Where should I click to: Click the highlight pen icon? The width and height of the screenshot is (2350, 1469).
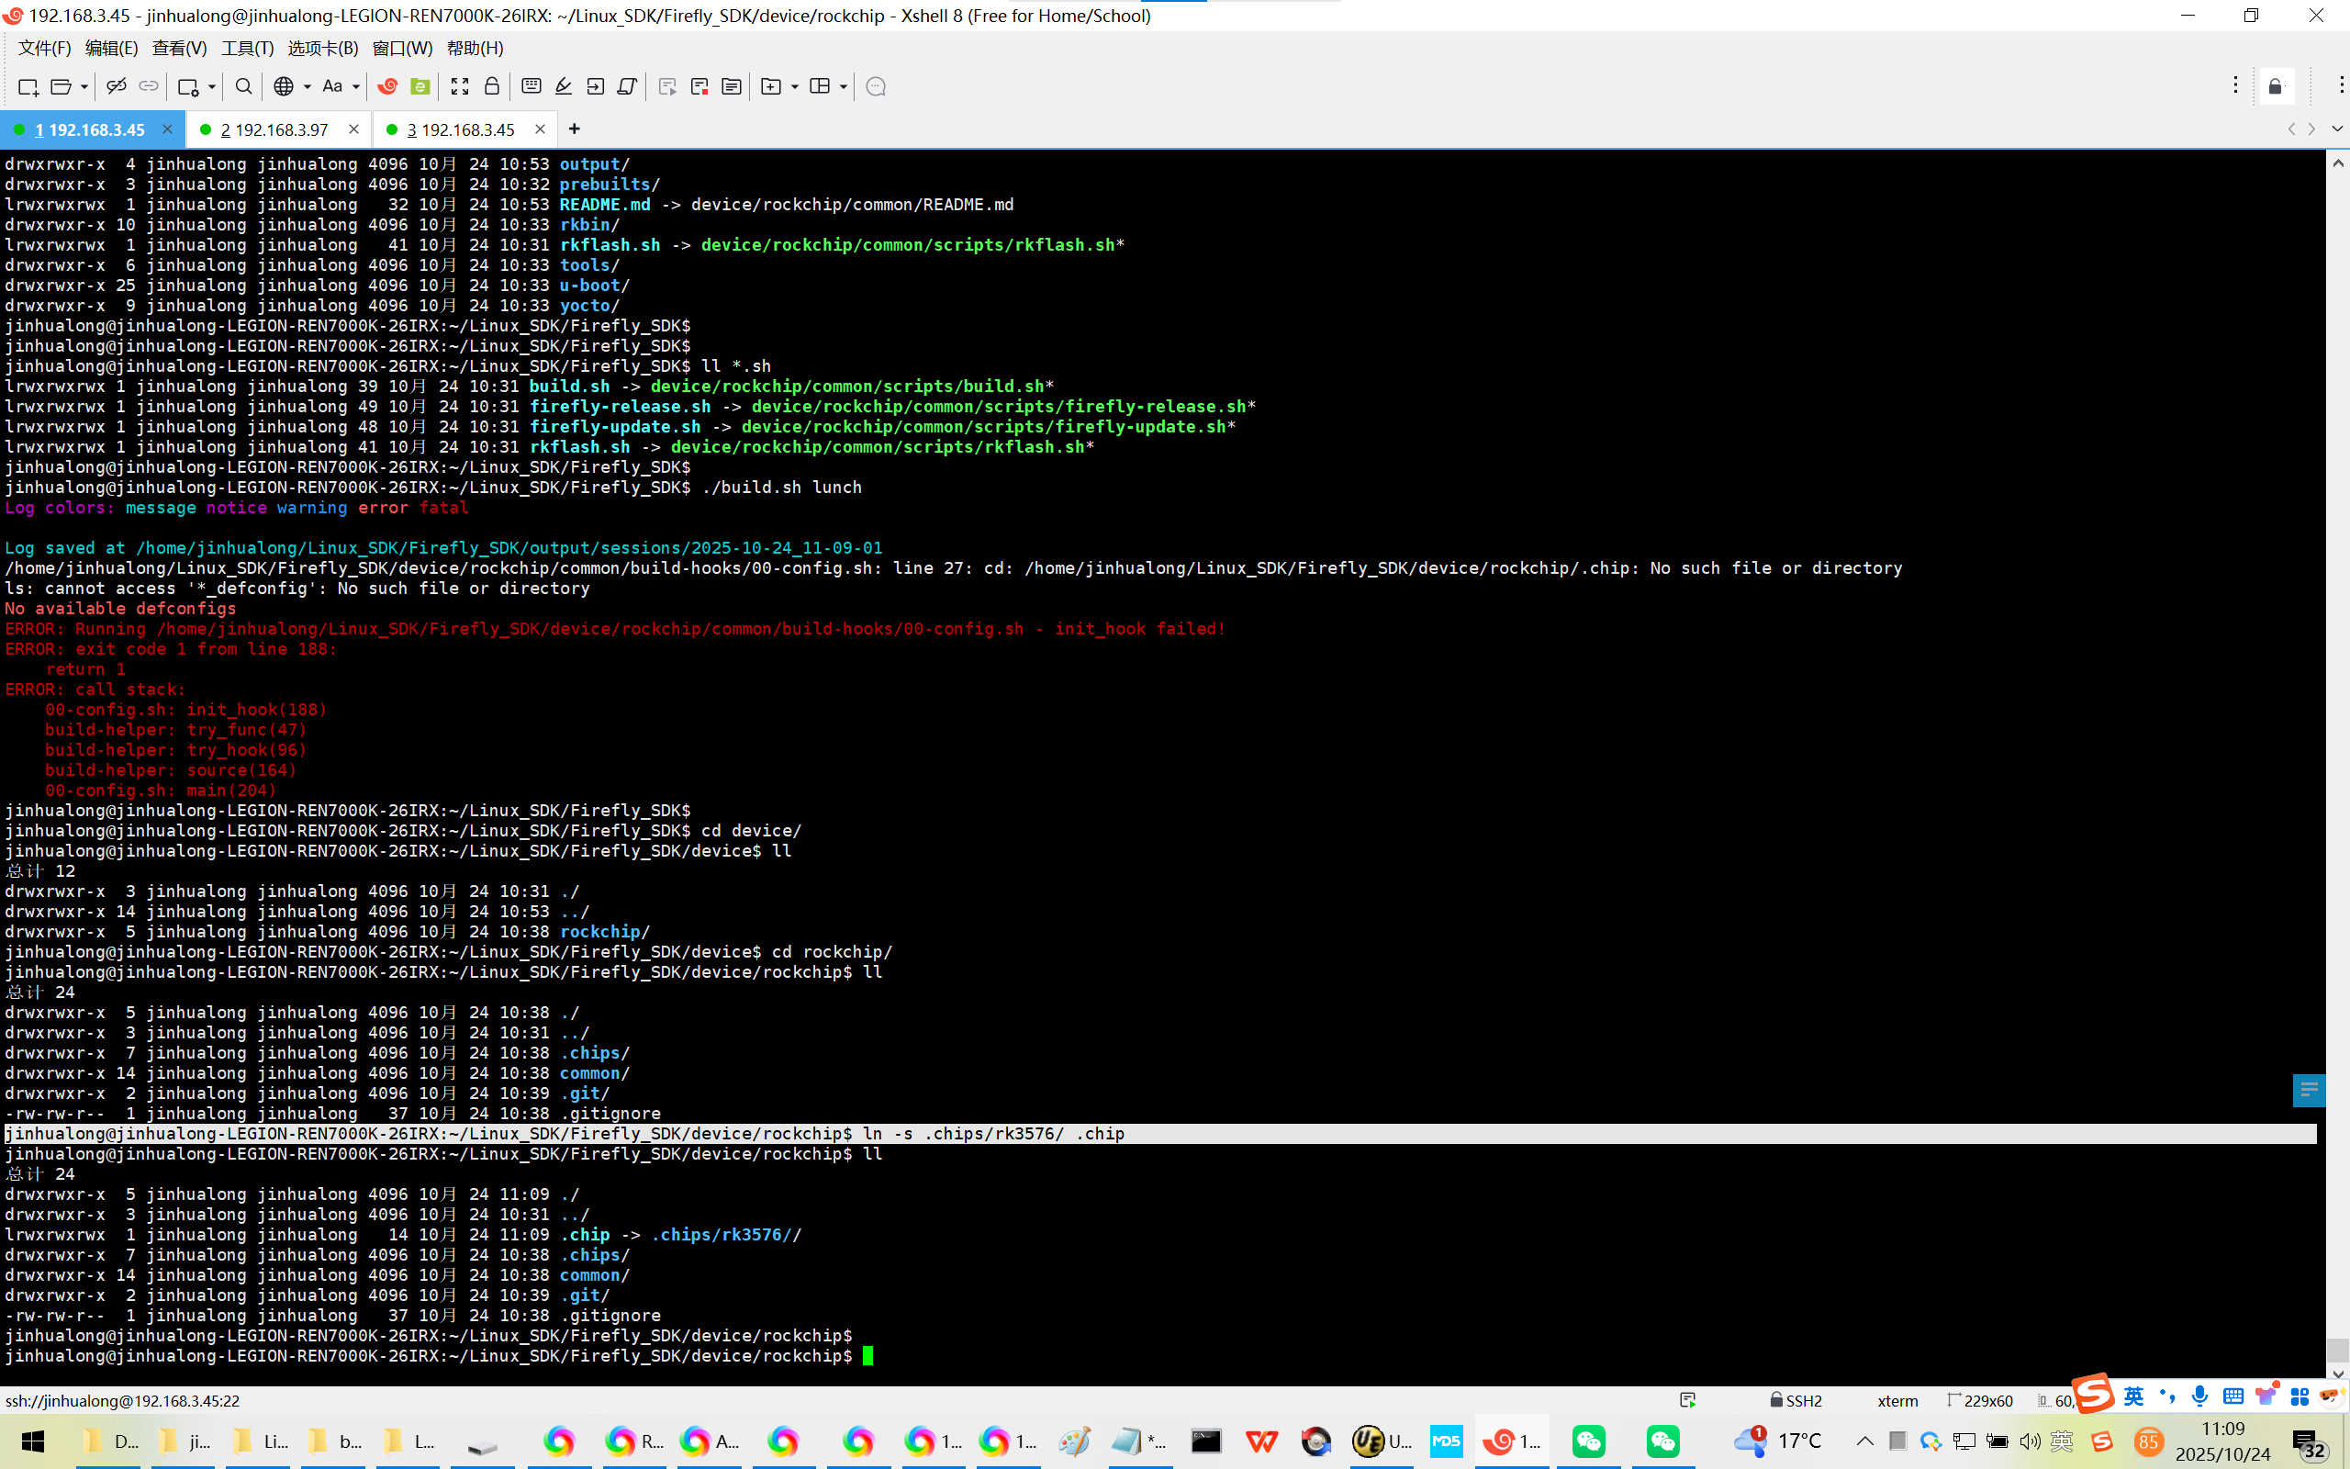(564, 86)
